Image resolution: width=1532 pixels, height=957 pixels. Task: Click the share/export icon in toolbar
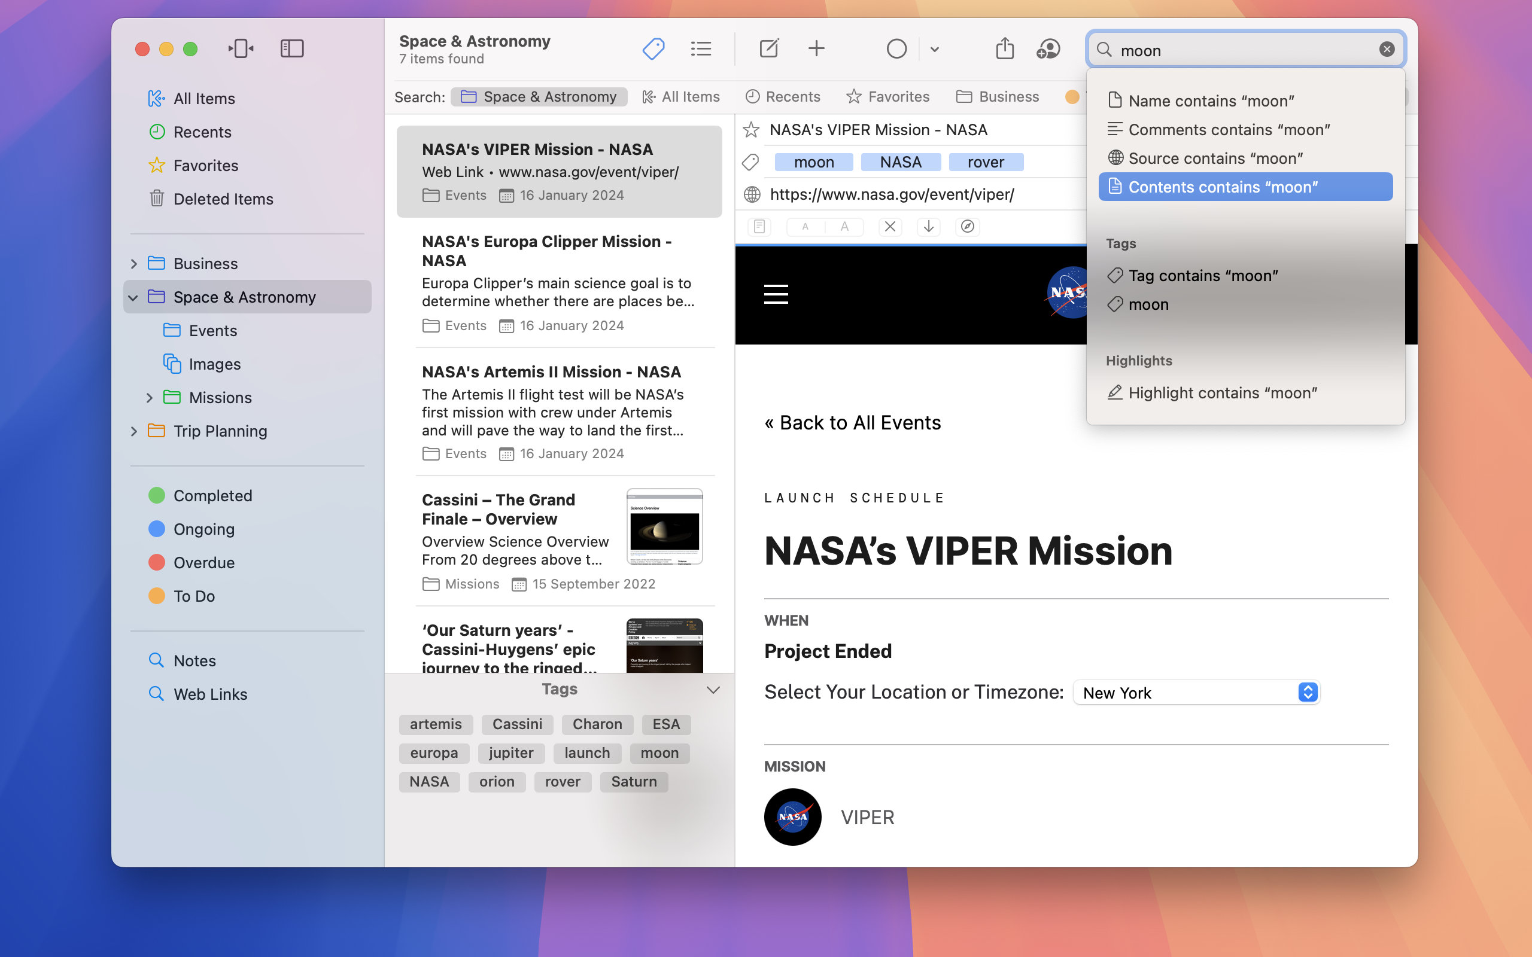(1004, 48)
